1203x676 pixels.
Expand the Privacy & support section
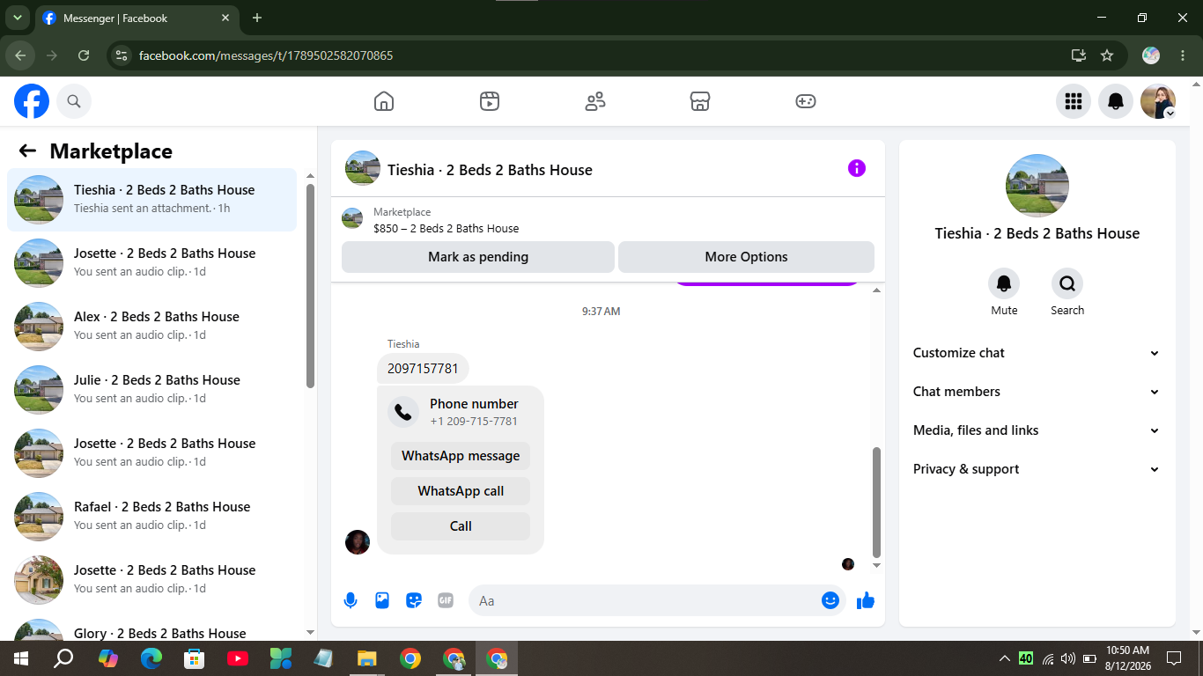[1037, 469]
